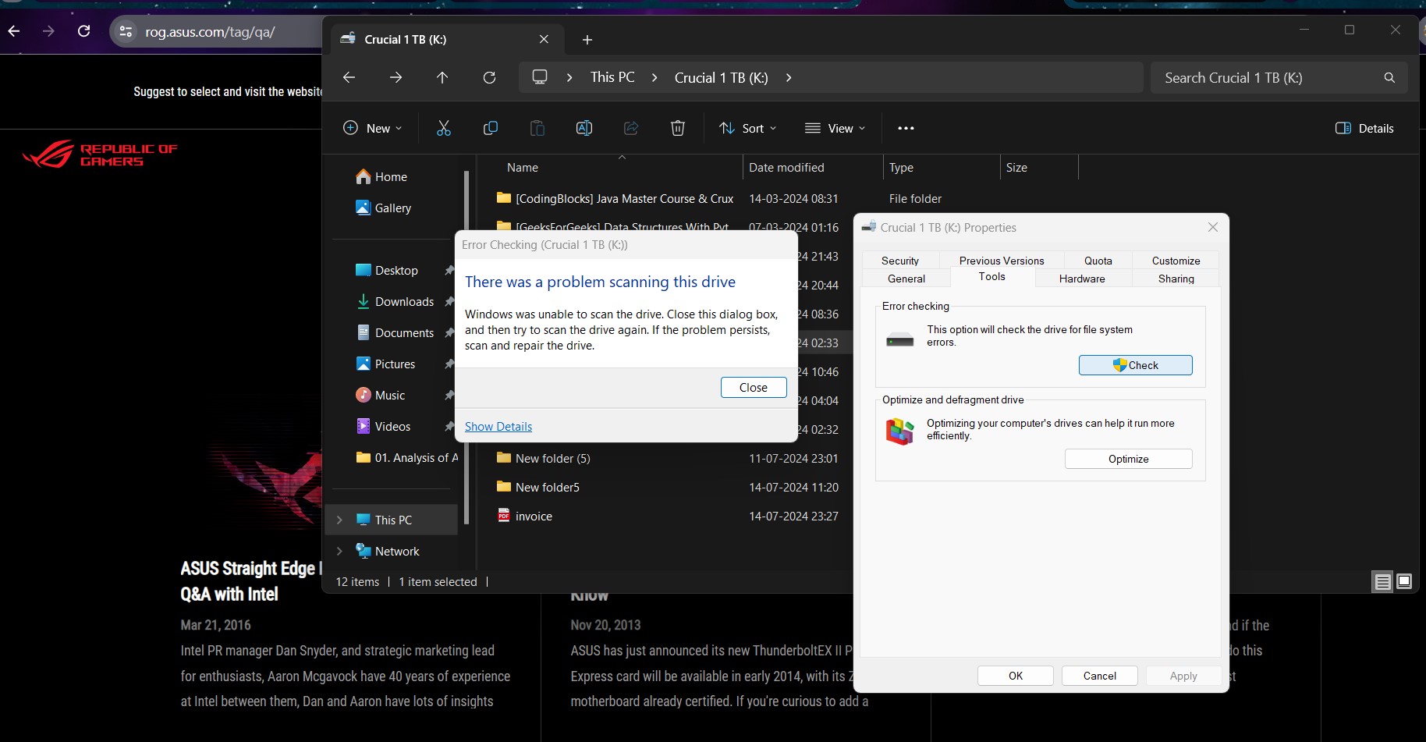Click the navigation pane scrollbar
Screen dimensions: 1426x742
[x=466, y=347]
